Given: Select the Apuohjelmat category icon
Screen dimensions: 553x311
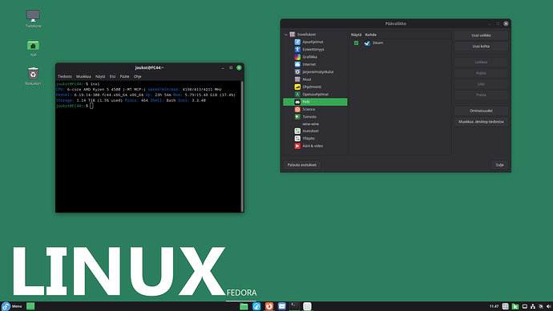Looking at the screenshot, I should 297,42.
